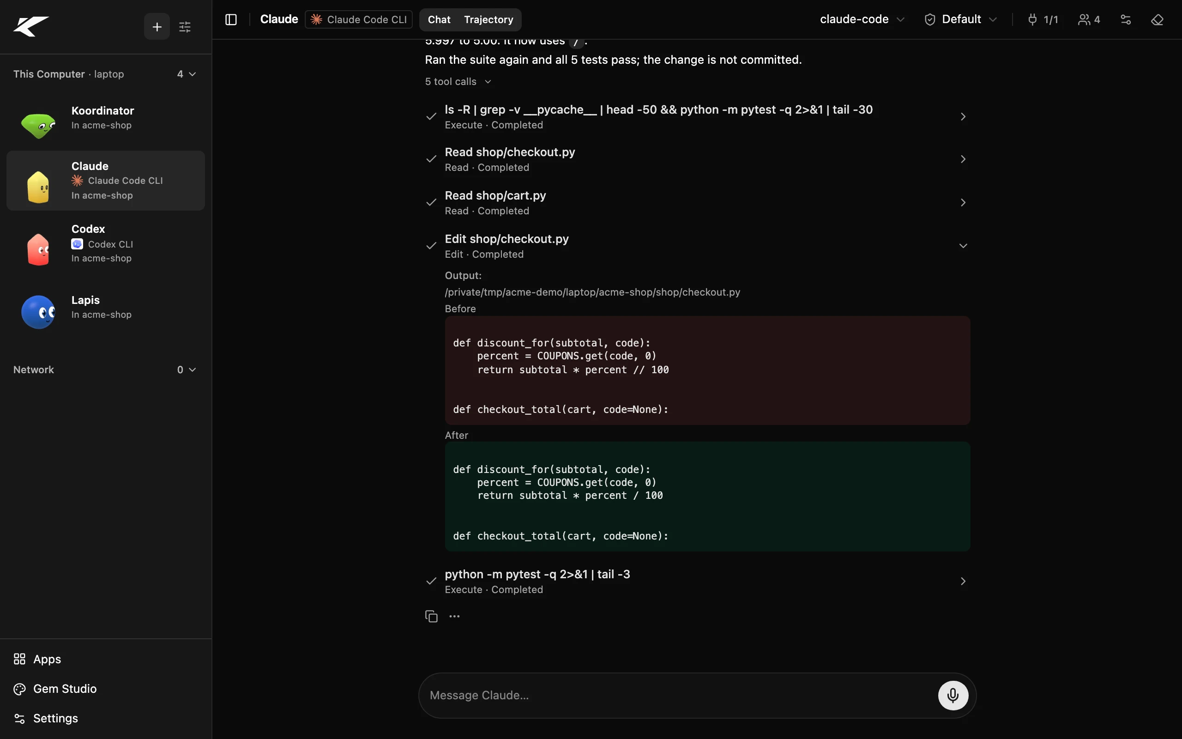1182x739 pixels.
Task: Open the sidebar filter sliders icon
Action: [x=185, y=26]
